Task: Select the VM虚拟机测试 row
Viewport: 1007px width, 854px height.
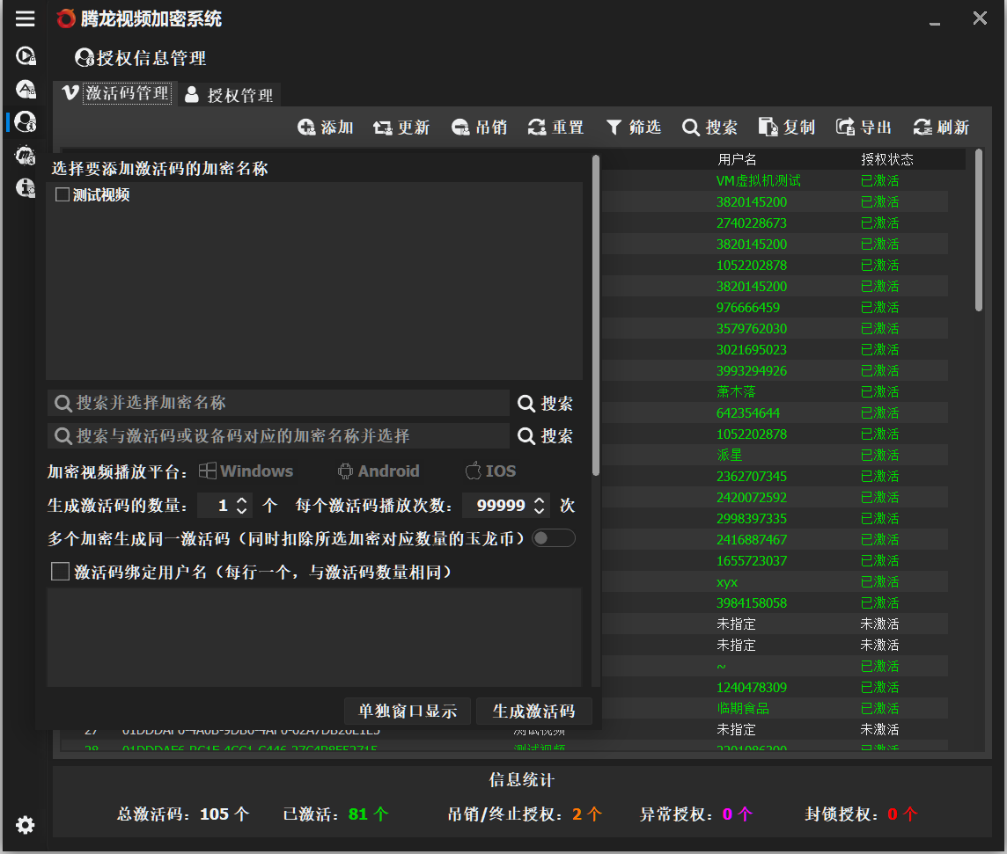Action: [x=773, y=181]
